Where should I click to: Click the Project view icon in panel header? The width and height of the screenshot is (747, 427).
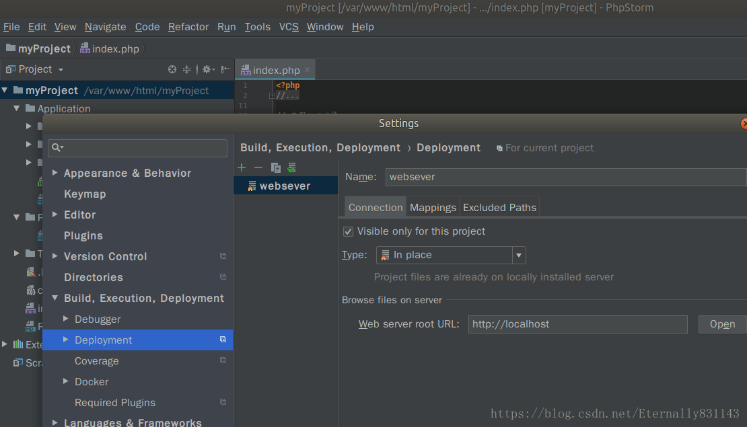[11, 69]
